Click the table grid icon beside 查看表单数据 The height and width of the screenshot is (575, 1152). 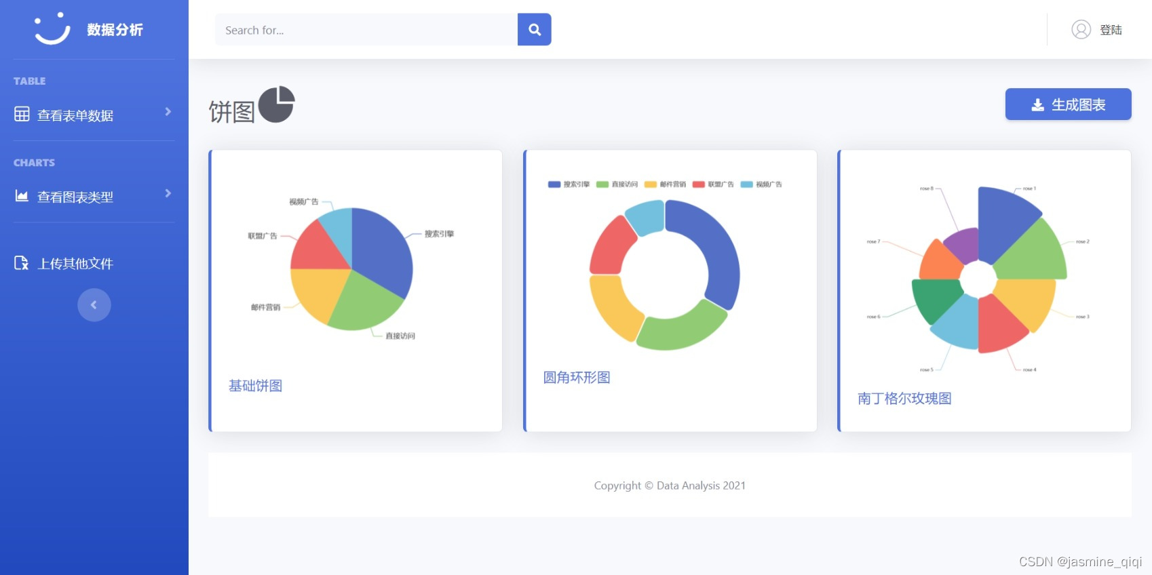[22, 114]
